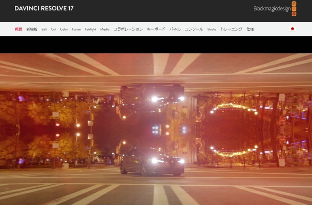Go to the キーボード page
The image size is (312, 205).
pyautogui.click(x=156, y=29)
